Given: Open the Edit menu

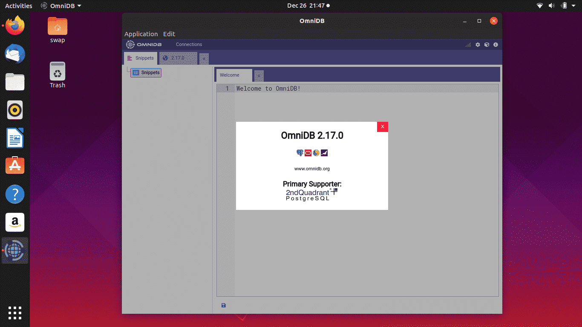Looking at the screenshot, I should point(169,34).
